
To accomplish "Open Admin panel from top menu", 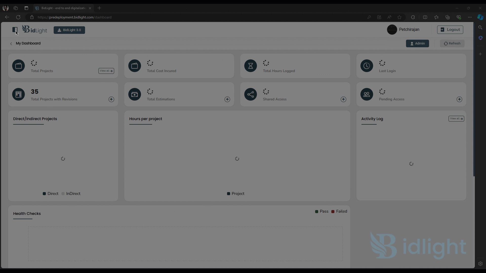I will click(418, 43).
